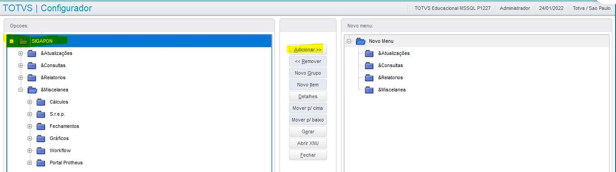This screenshot has height=172, width=616.
Task: Click the Fechar button
Action: tap(308, 155)
